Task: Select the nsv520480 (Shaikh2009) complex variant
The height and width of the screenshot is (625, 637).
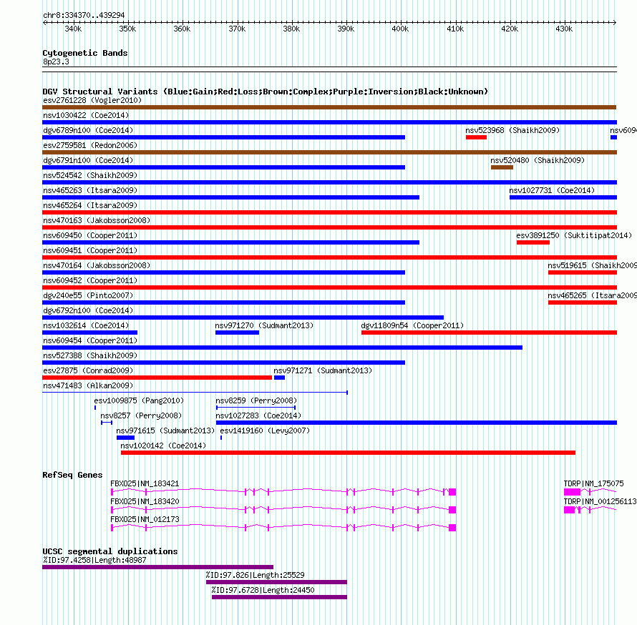Action: click(x=502, y=167)
